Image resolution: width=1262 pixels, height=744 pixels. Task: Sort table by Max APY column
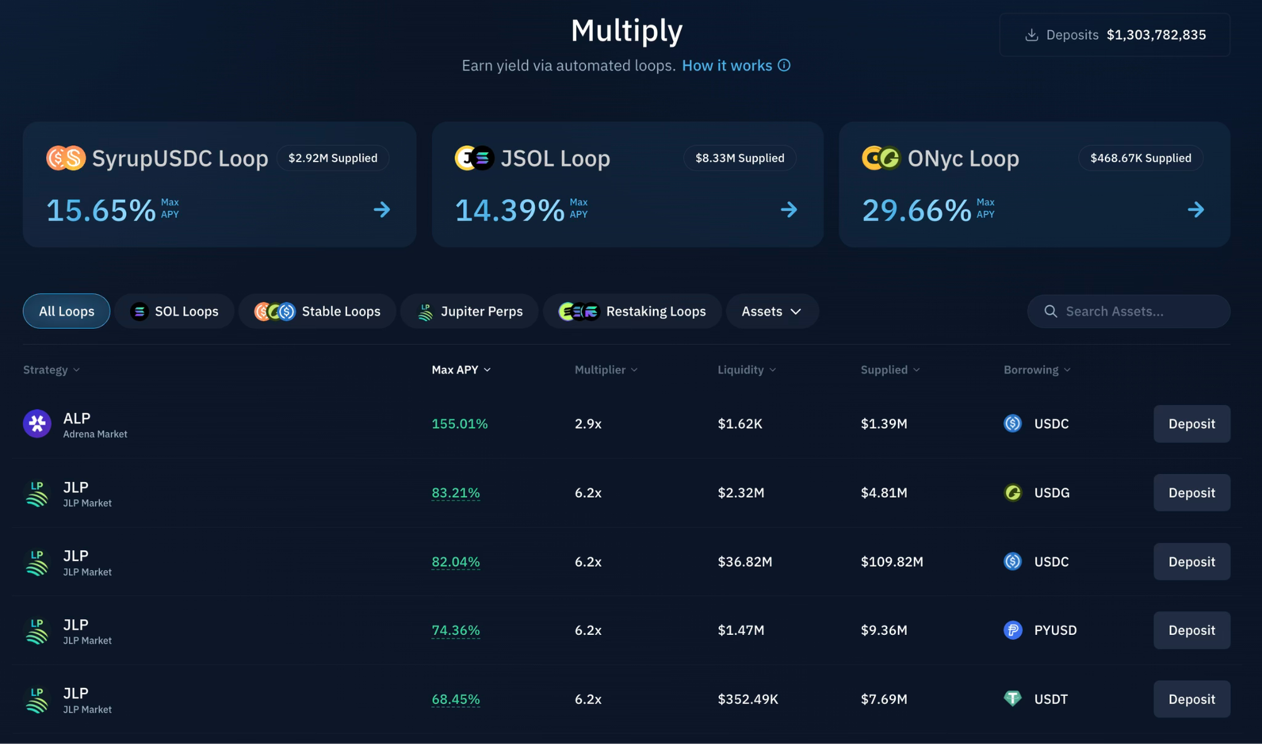pos(461,370)
